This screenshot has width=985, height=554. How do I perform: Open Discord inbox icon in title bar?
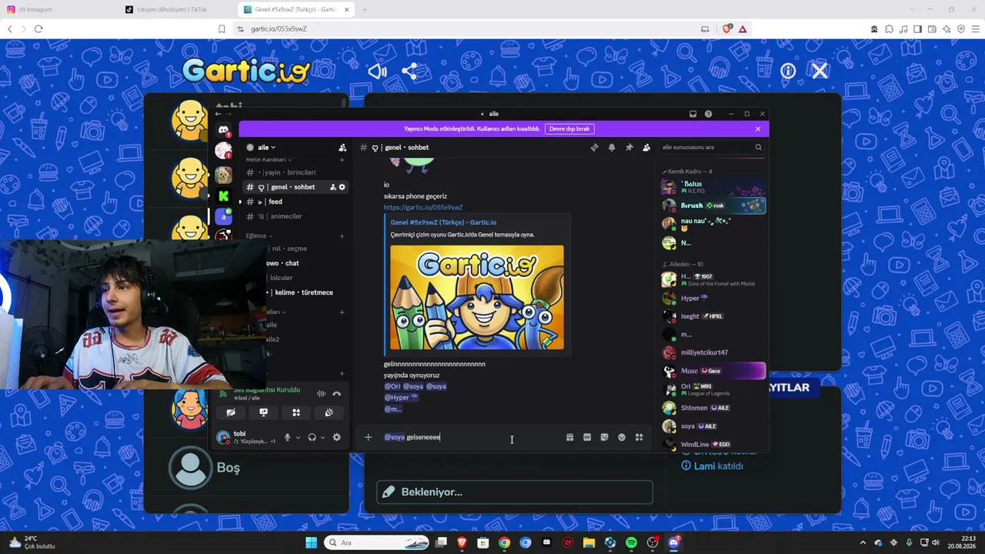click(693, 114)
